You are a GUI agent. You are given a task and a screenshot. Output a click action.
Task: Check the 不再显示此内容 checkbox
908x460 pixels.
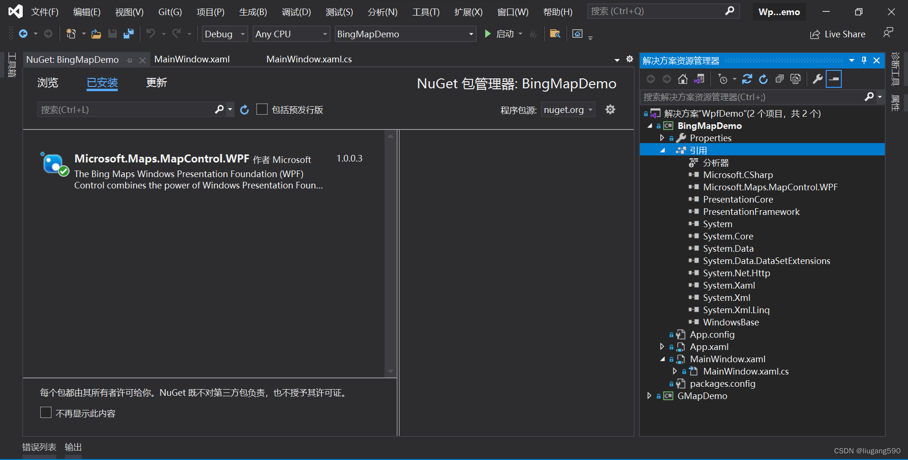[46, 413]
